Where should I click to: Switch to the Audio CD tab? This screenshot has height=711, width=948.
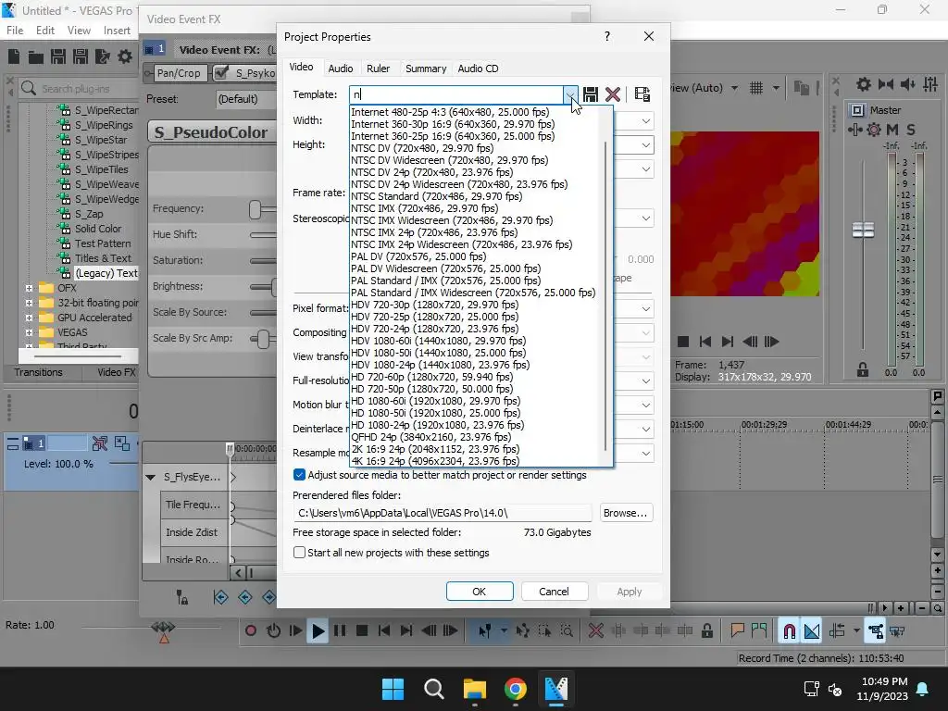coord(478,69)
